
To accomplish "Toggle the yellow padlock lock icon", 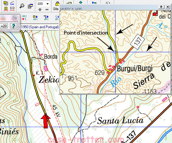I will (x=57, y=4).
